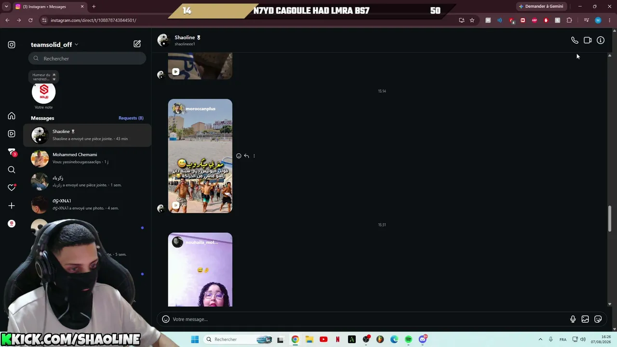This screenshot has height=347, width=617.
Task: Open Microsoft Edge from the taskbar
Action: pos(394,339)
